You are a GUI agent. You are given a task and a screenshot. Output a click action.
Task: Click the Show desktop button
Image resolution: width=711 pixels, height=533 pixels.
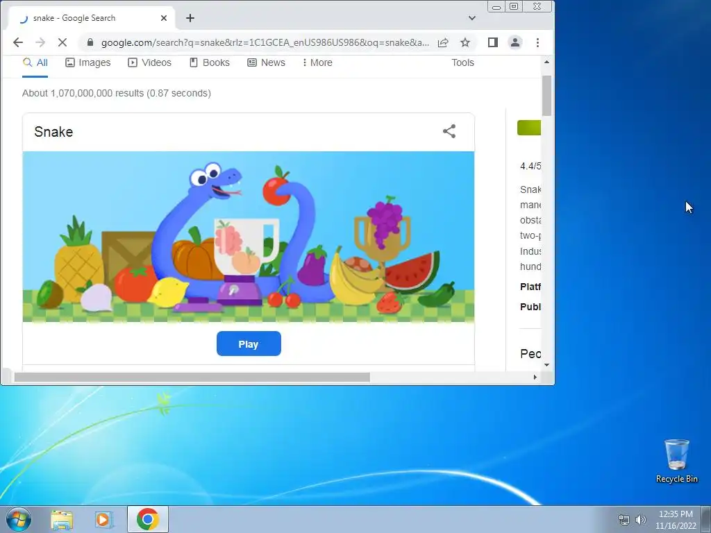coord(706,519)
